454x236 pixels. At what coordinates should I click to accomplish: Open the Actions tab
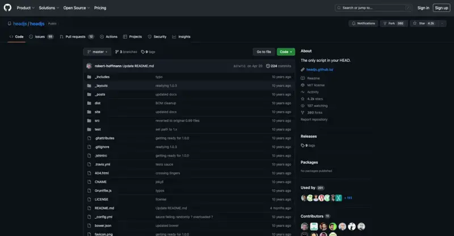click(x=108, y=37)
